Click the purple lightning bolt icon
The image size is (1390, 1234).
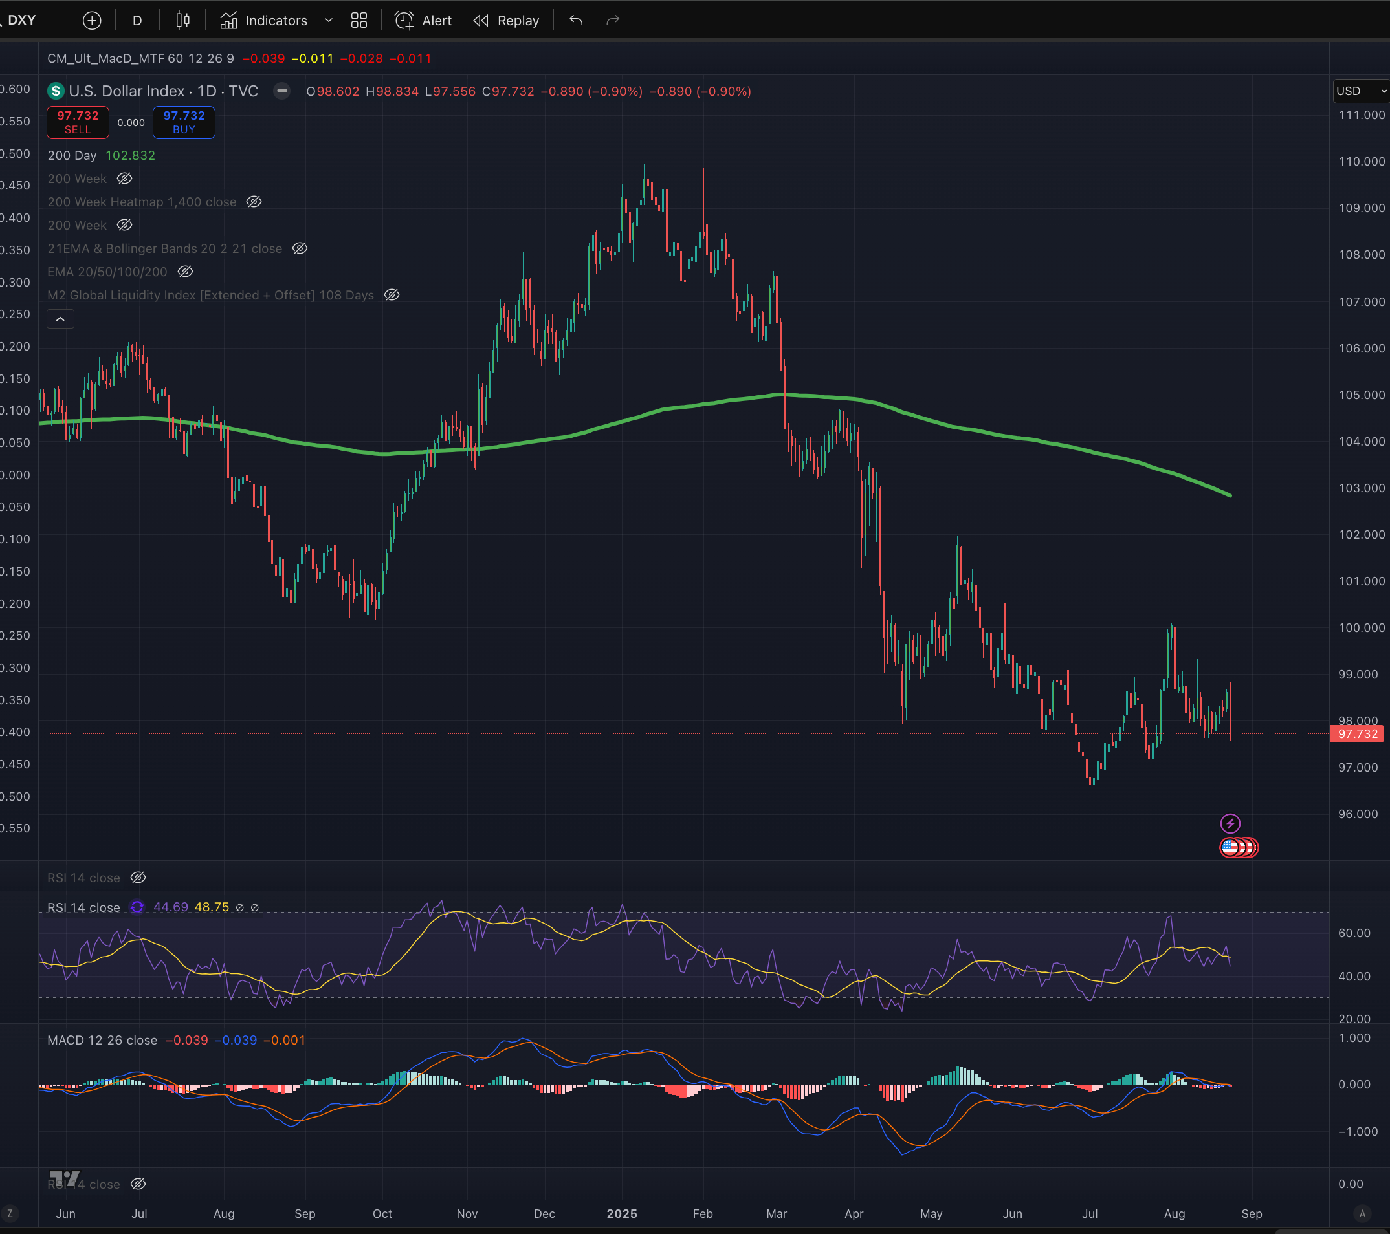tap(1230, 823)
